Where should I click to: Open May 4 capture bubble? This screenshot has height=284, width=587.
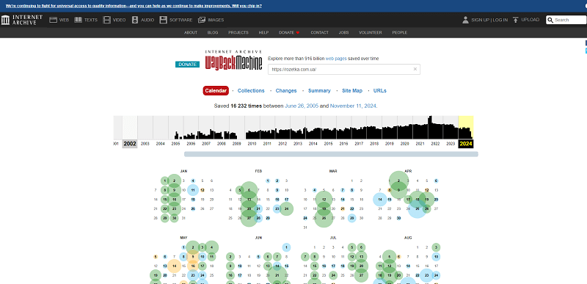tap(211, 247)
